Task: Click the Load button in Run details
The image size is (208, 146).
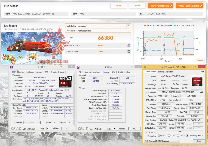Action: click(118, 6)
